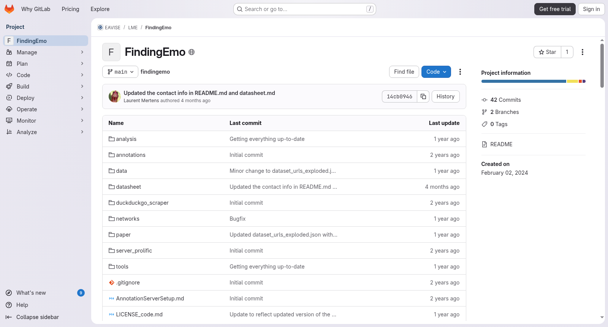Viewport: 608px width, 327px height.
Task: Open the 0 Tags link
Action: [499, 124]
